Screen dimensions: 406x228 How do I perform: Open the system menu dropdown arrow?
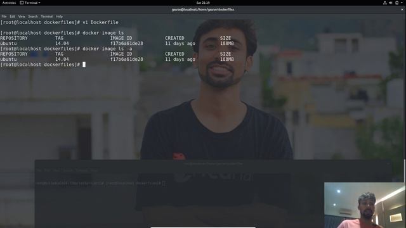click(x=402, y=3)
